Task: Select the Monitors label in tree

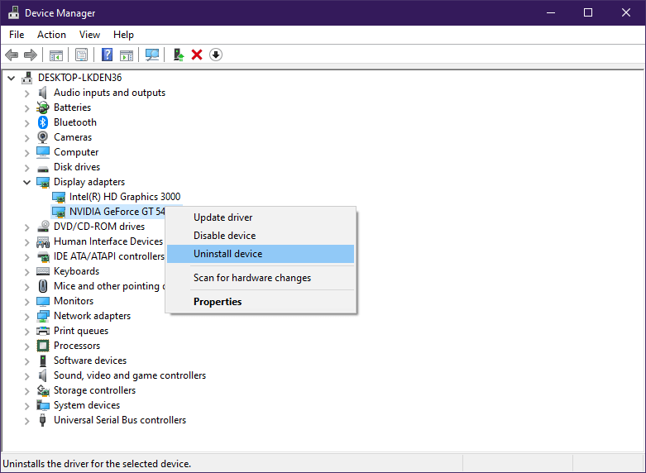Action: (74, 301)
